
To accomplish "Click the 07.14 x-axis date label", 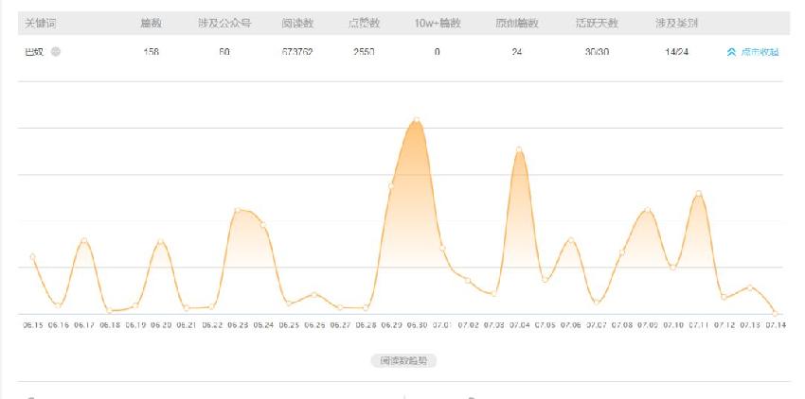I will coord(776,325).
